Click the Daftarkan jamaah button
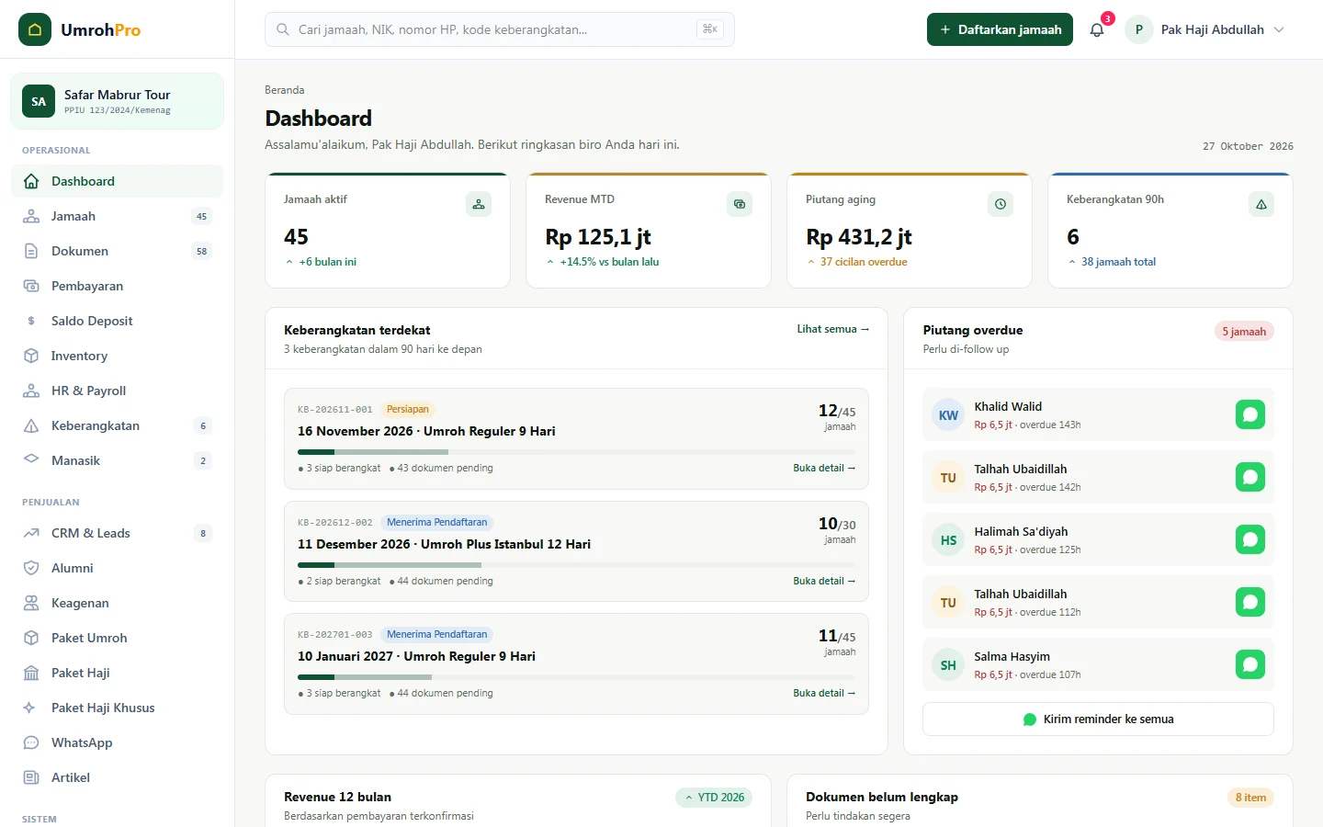Image resolution: width=1323 pixels, height=827 pixels. pyautogui.click(x=1000, y=29)
